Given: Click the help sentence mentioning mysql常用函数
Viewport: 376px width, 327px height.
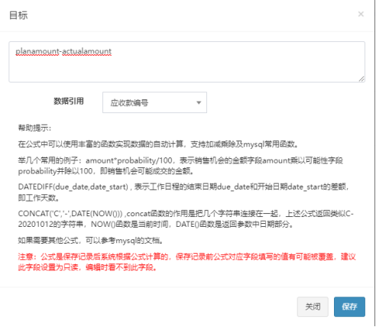Looking at the screenshot, I should coord(158,144).
